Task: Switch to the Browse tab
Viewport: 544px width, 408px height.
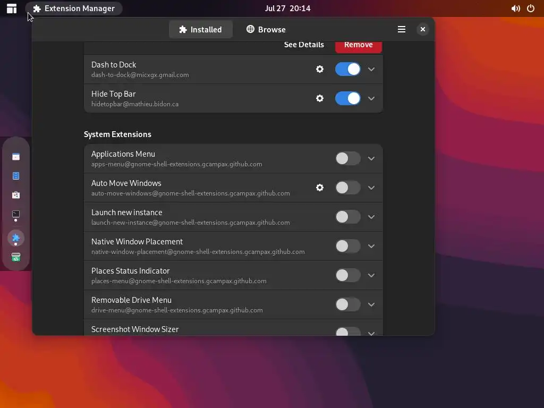Action: coord(266,30)
